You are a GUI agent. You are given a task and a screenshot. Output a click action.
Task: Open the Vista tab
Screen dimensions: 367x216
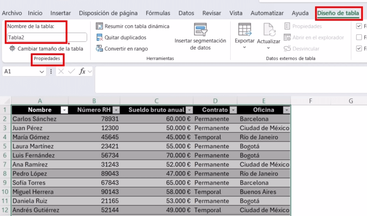click(x=236, y=13)
